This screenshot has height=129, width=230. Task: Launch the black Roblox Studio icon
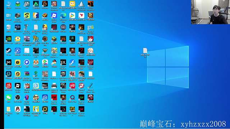[x=18, y=86]
